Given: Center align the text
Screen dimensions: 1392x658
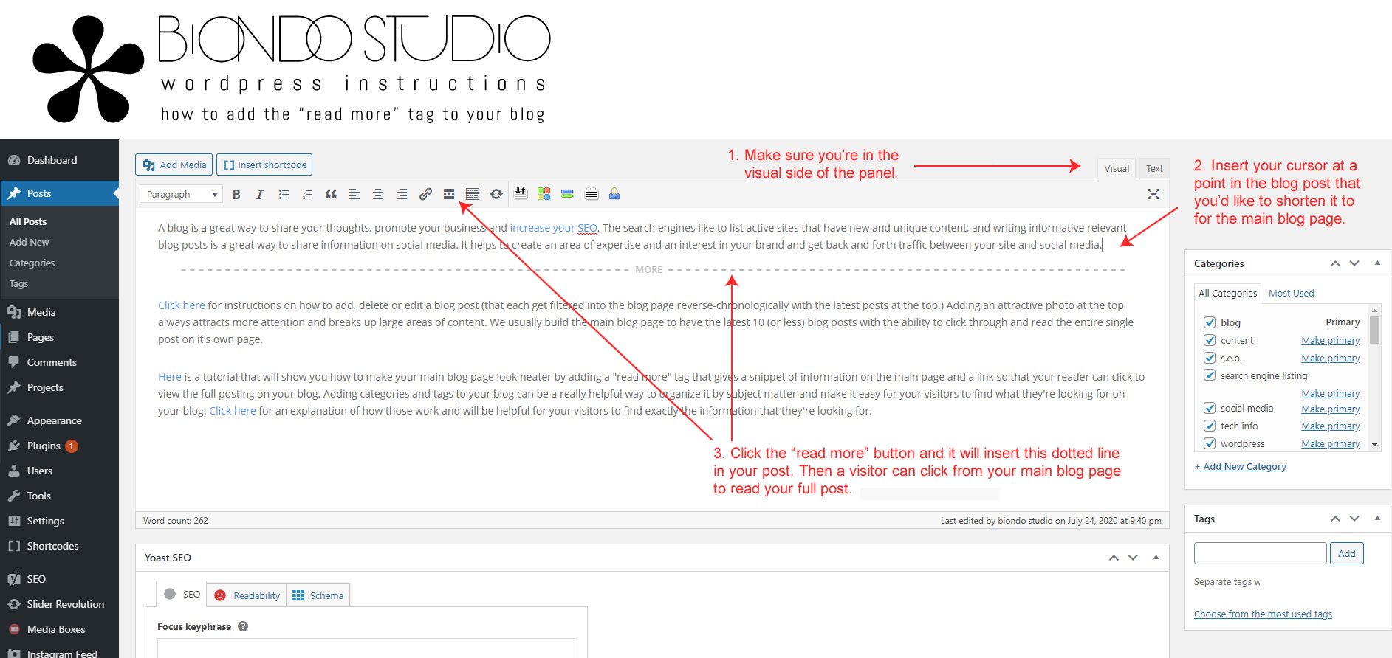Looking at the screenshot, I should (x=378, y=194).
